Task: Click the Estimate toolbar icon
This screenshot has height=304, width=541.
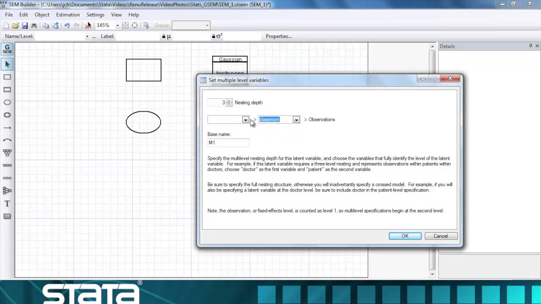Action: pyautogui.click(x=146, y=25)
